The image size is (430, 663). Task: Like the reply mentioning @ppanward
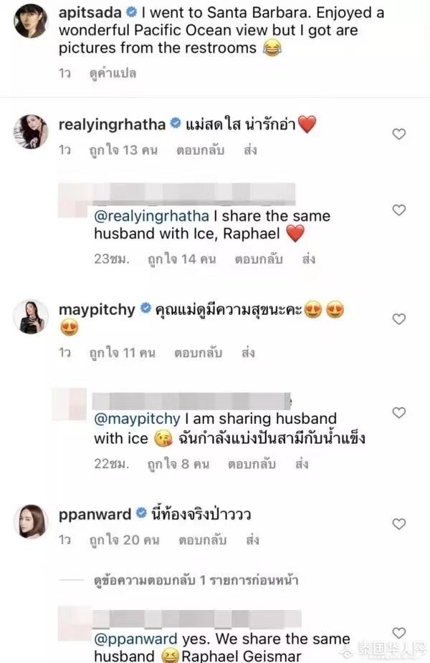(x=399, y=632)
